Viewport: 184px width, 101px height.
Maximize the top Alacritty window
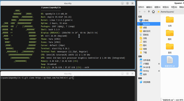tap(127, 3)
